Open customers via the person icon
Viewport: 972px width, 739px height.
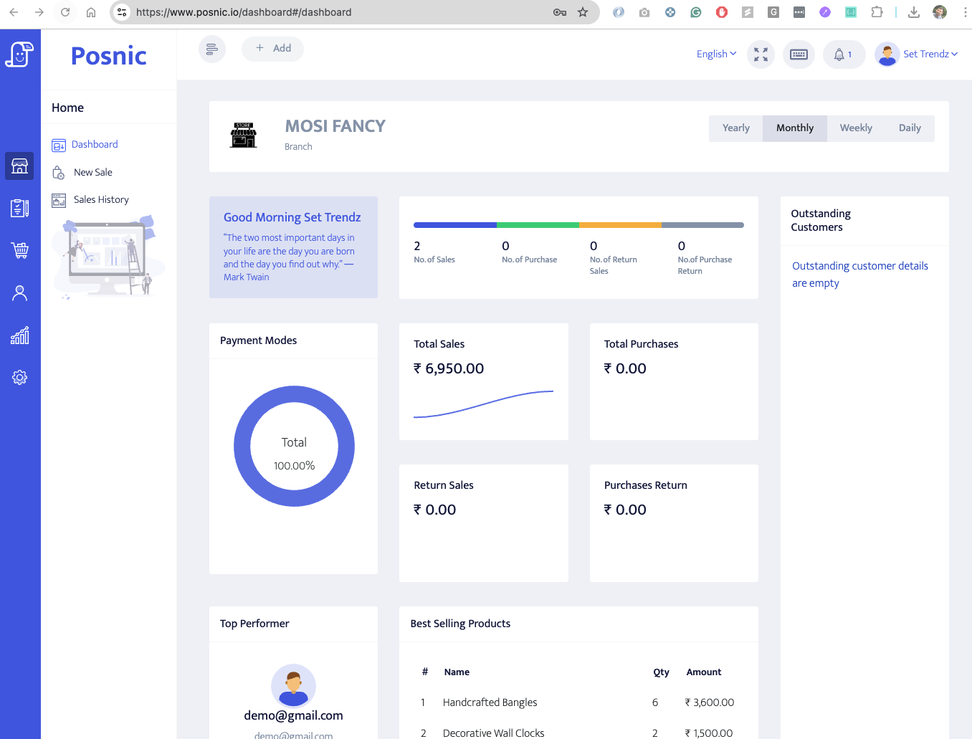coord(19,292)
